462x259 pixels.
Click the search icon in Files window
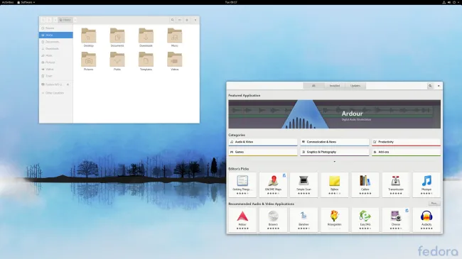coord(173,20)
